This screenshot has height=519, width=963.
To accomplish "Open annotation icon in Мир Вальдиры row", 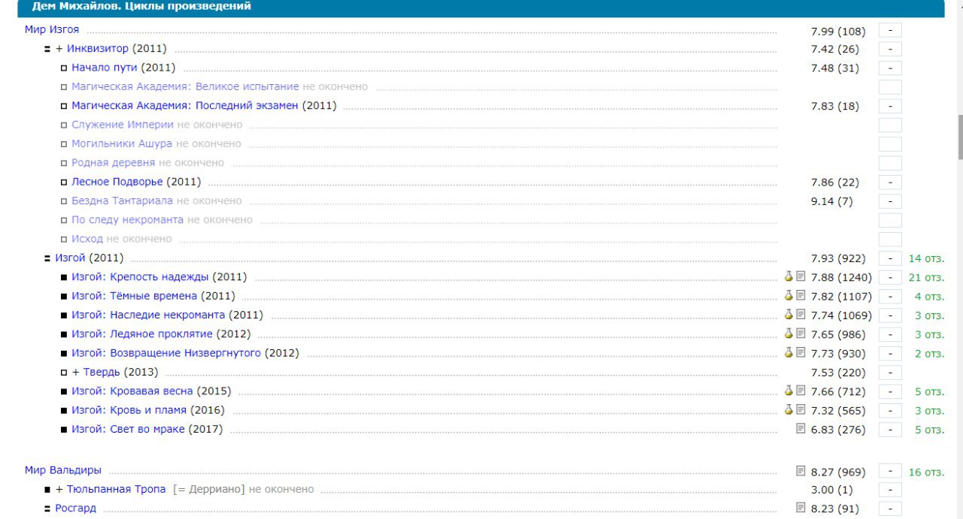I will pos(801,472).
